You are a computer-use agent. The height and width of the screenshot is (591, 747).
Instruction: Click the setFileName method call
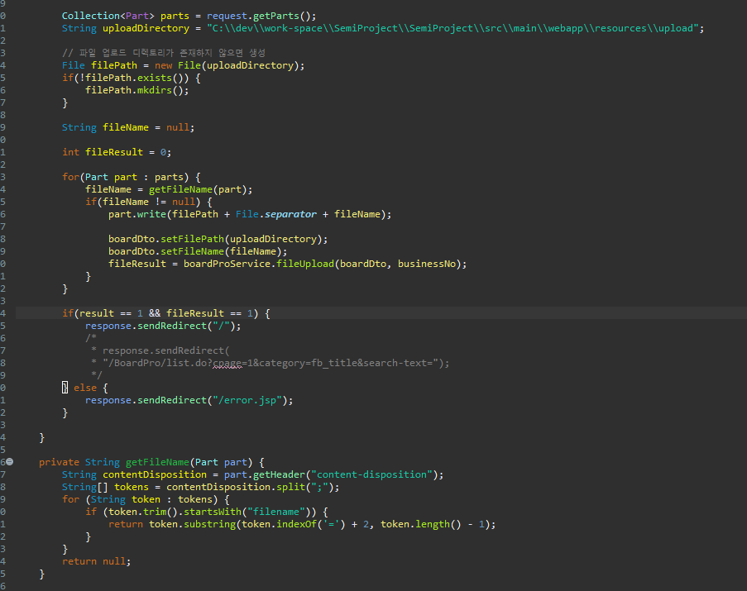[x=192, y=250]
